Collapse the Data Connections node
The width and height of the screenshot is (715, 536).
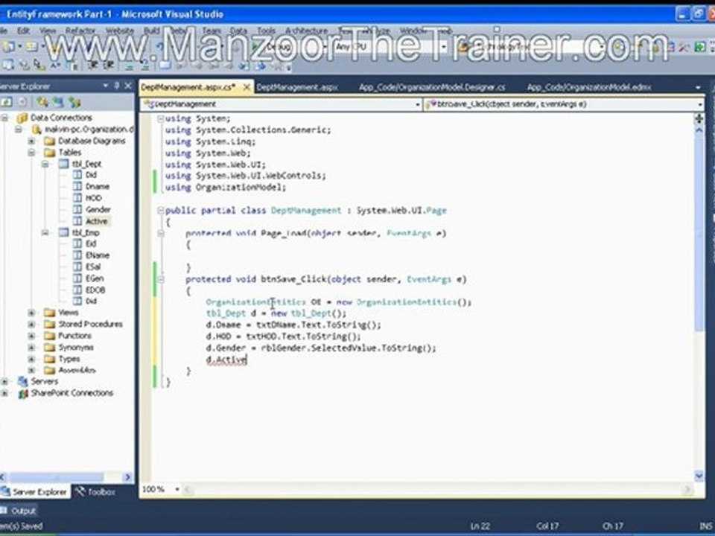click(x=4, y=118)
